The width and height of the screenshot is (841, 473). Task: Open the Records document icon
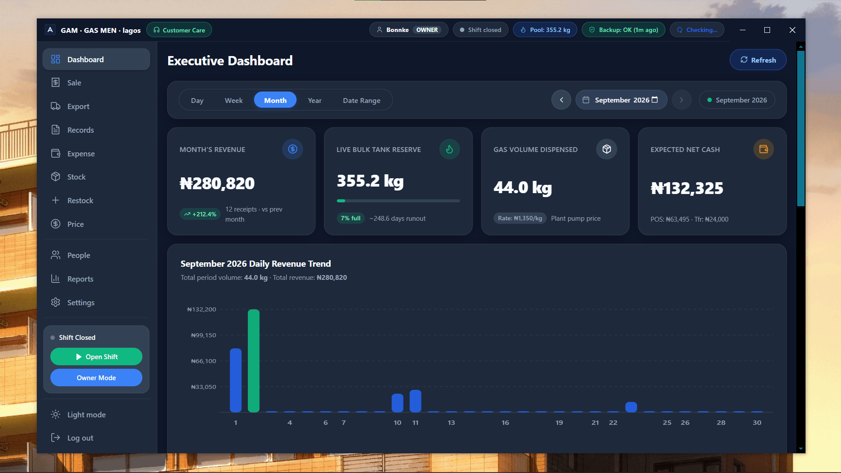[56, 130]
